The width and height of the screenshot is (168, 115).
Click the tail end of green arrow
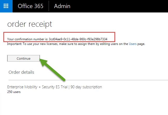[x=64, y=78]
